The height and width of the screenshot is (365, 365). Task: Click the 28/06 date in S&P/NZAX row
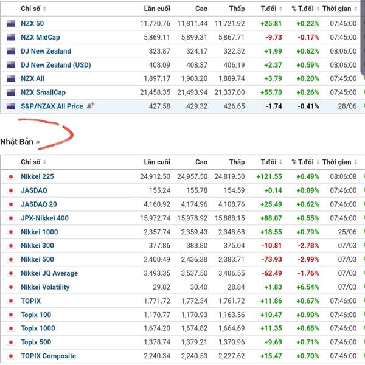click(347, 106)
